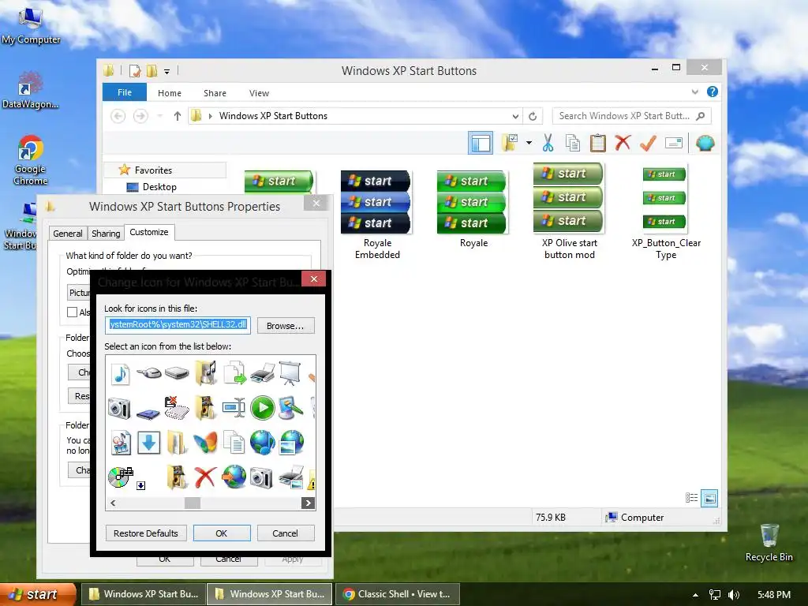The image size is (808, 606).
Task: Click the orange checkmark Properties icon
Action: pos(648,143)
